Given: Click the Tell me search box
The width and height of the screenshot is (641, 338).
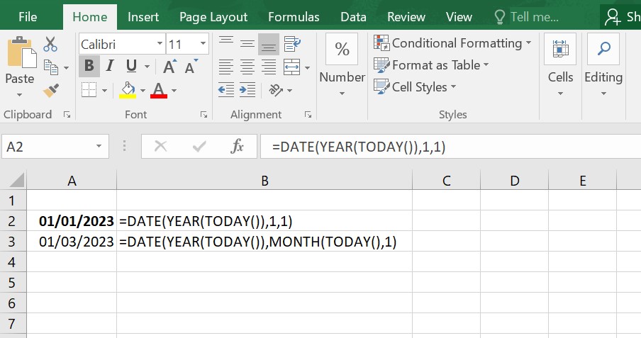Looking at the screenshot, I should [x=527, y=17].
